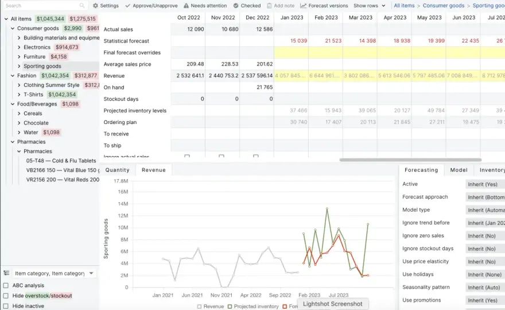Click the Add note icon

(269, 6)
